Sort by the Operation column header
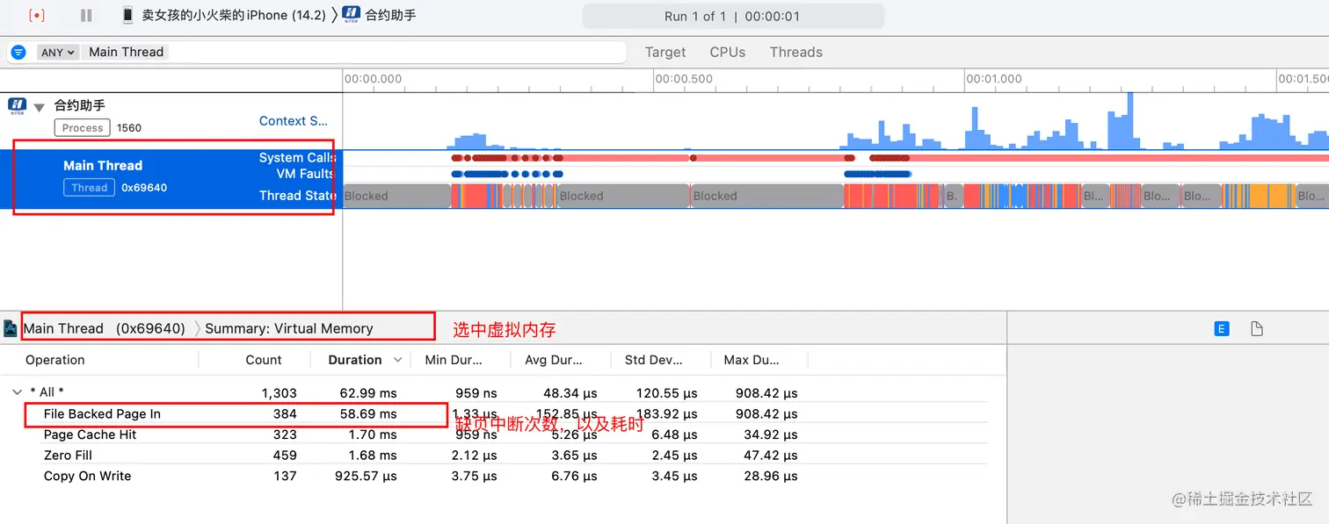Screen dimensions: 1329x524 coord(55,360)
